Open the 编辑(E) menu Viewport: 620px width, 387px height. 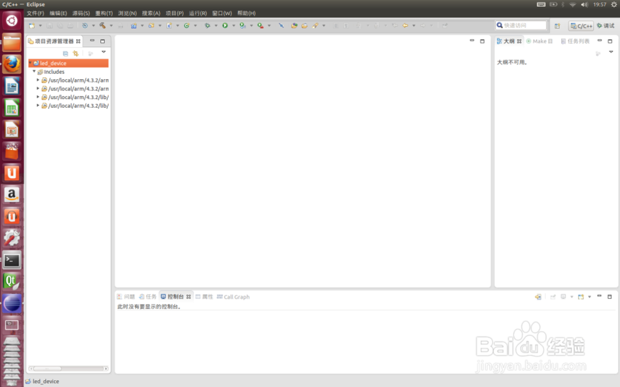tap(58, 13)
